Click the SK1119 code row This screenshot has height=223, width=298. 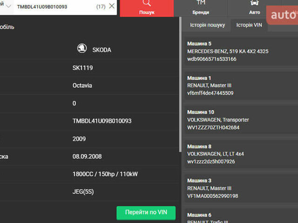click(x=82, y=68)
